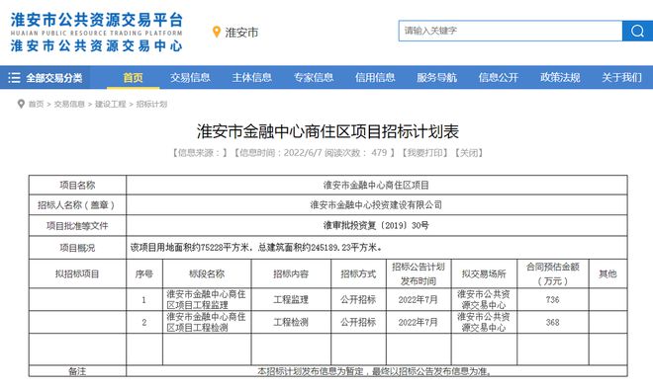
Task: Click the 拟招标项目 header cell
Action: (x=77, y=273)
